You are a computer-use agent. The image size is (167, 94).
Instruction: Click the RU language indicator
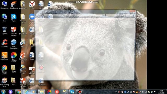pyautogui.click(x=116, y=92)
